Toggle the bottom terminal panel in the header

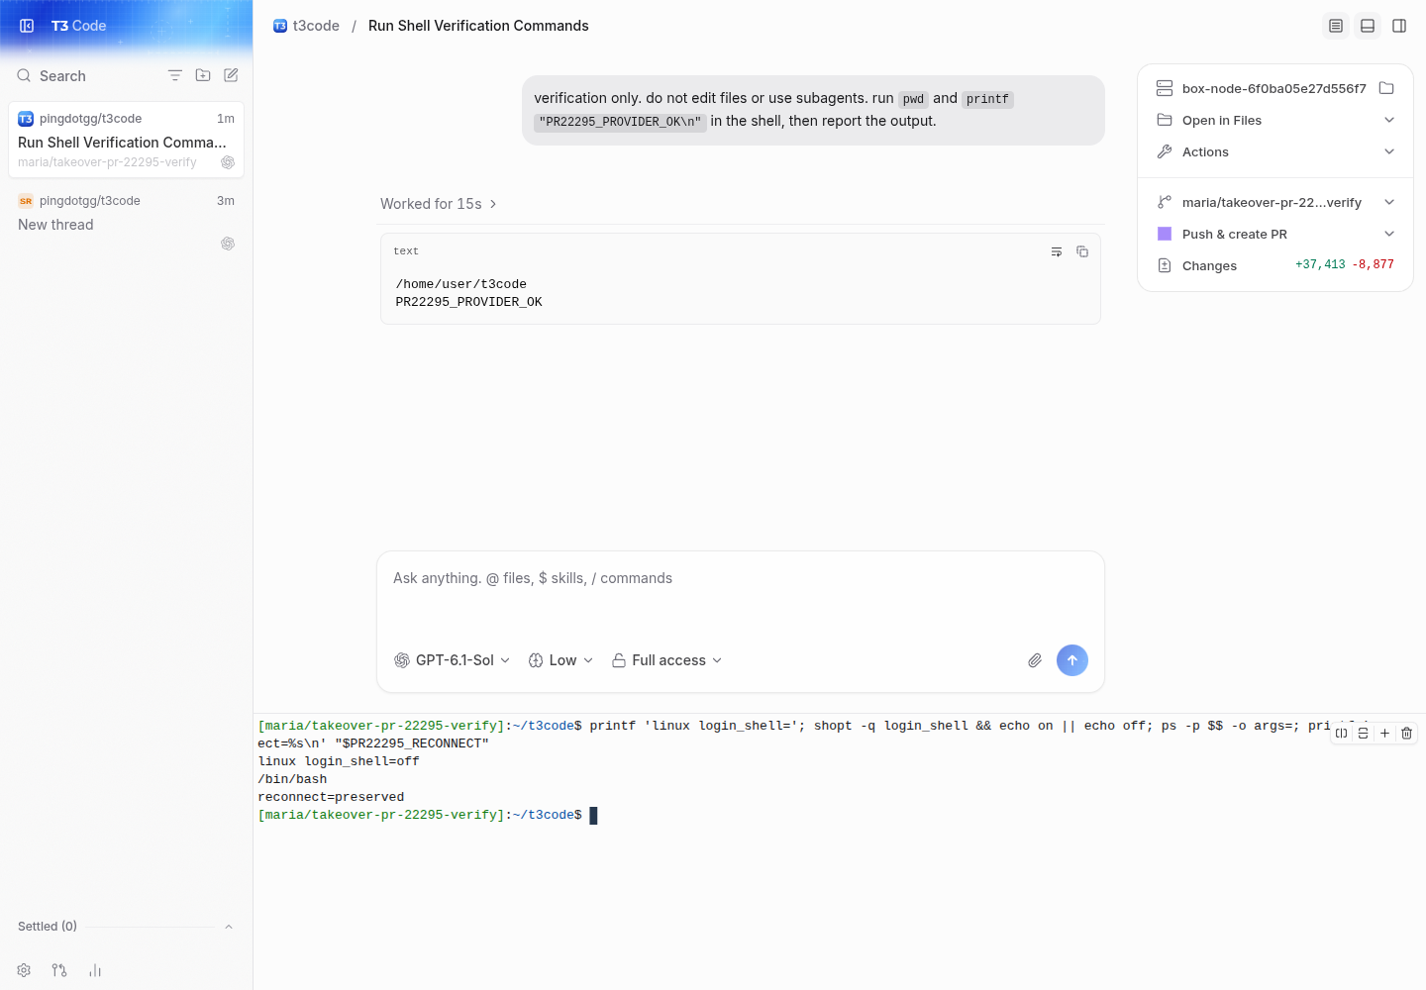pos(1368,26)
